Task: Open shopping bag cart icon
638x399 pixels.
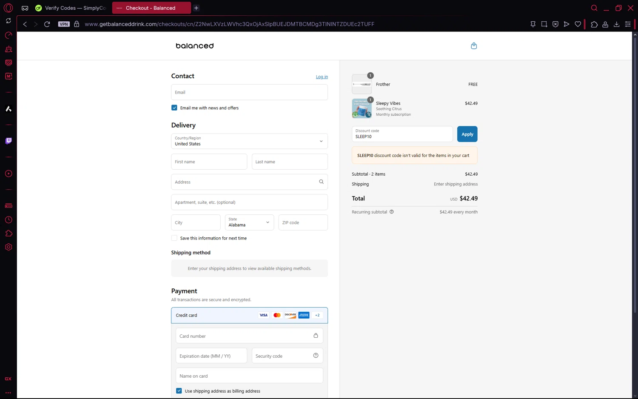Action: tap(474, 46)
